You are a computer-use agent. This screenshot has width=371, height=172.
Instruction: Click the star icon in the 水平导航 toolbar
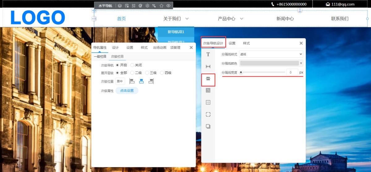pos(161,6)
